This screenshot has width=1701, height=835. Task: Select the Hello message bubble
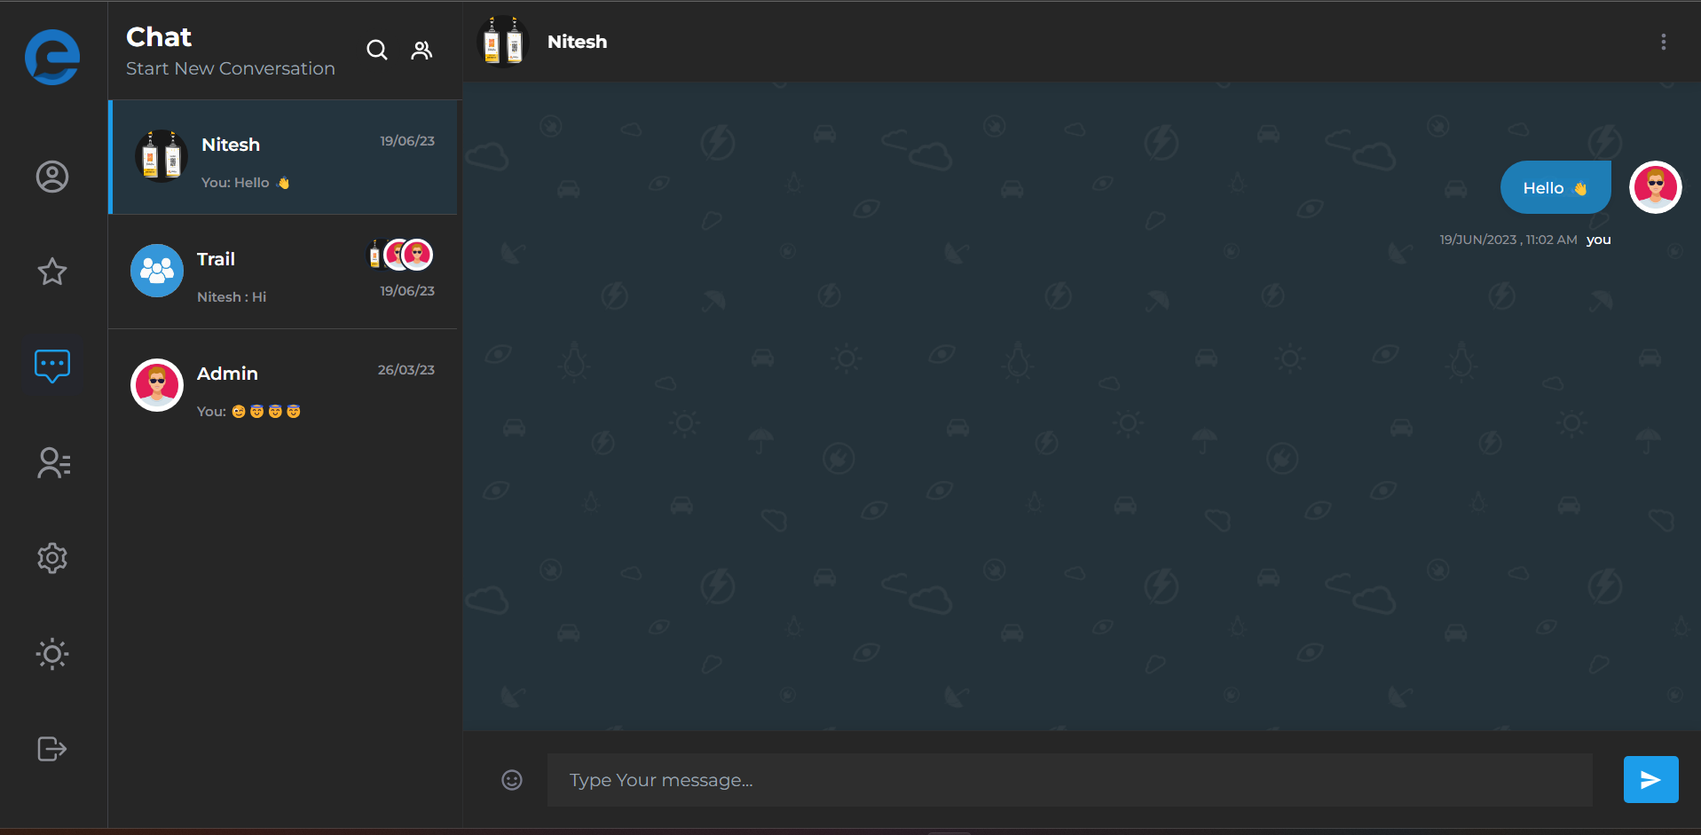pyautogui.click(x=1555, y=187)
